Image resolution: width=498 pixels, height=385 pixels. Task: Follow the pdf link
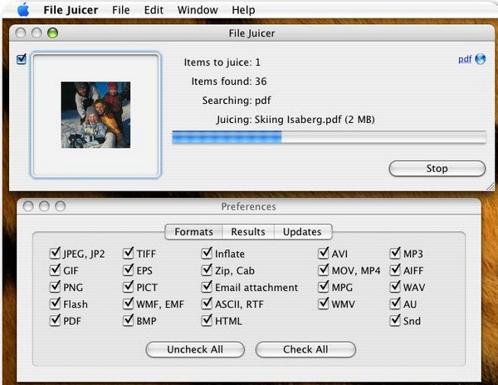pyautogui.click(x=465, y=59)
